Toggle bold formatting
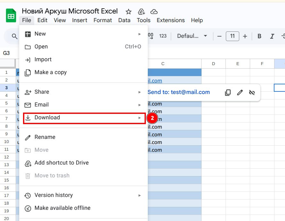 259,36
